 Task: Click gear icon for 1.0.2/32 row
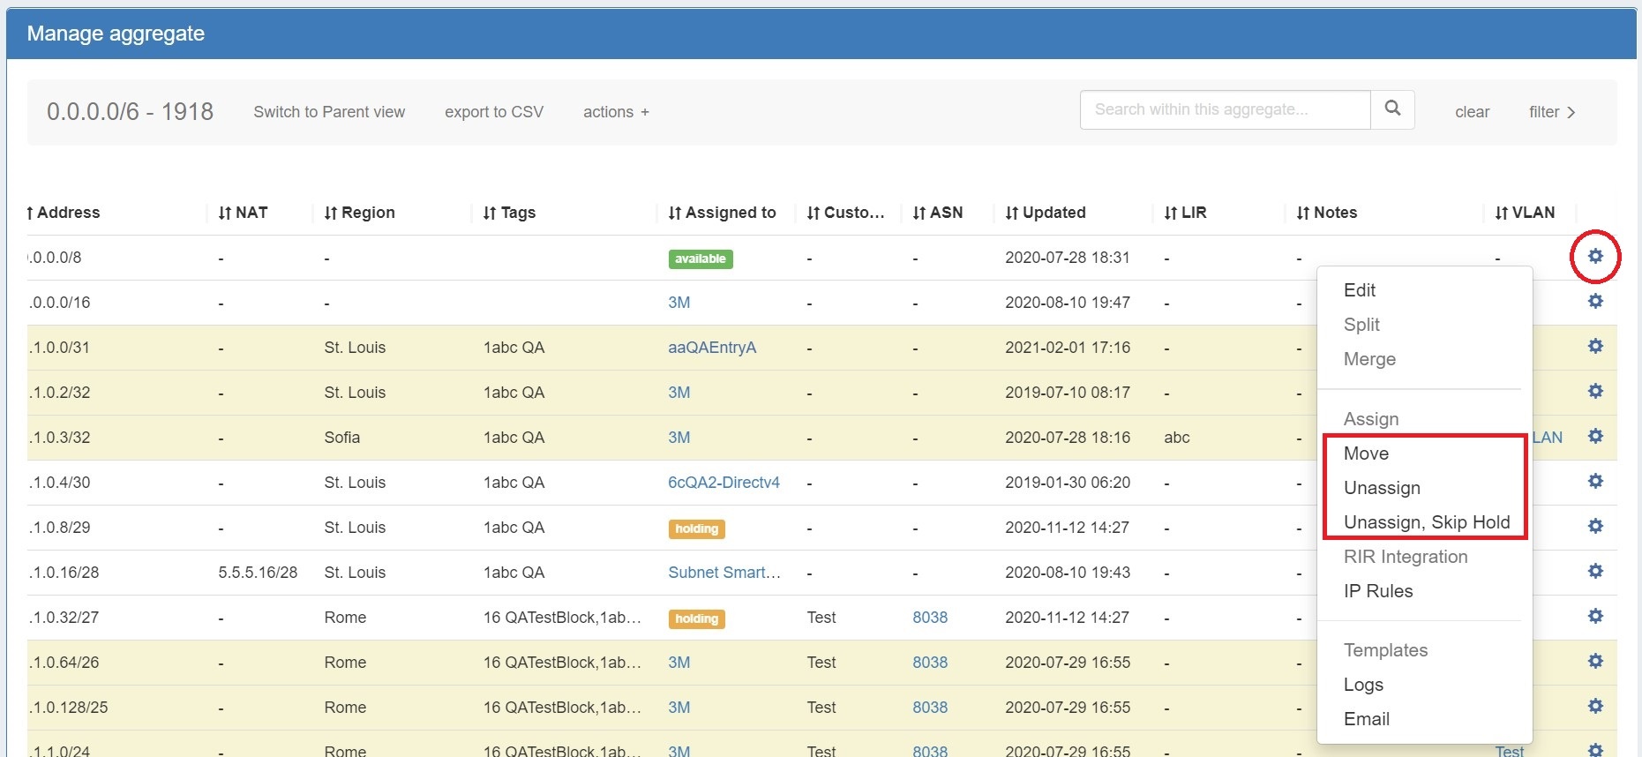pyautogui.click(x=1595, y=391)
